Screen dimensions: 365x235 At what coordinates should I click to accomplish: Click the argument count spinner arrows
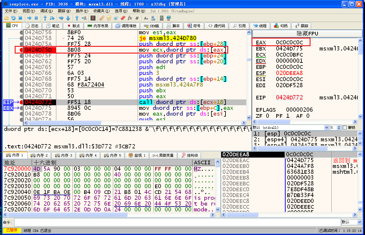click(339, 128)
